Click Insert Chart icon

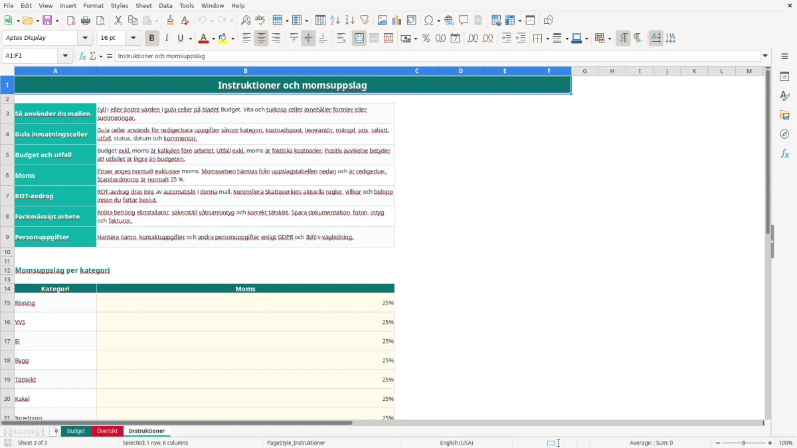coord(397,21)
